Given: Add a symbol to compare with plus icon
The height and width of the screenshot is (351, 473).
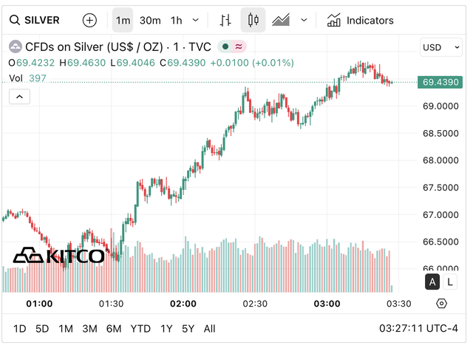Looking at the screenshot, I should coord(89,20).
